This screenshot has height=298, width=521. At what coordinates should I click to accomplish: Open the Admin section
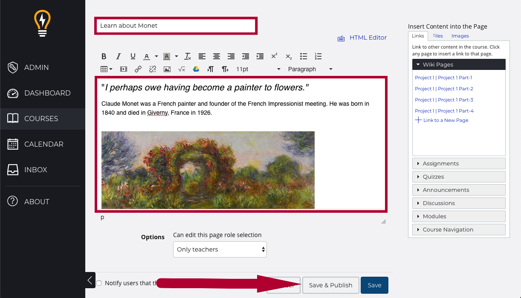[43, 67]
